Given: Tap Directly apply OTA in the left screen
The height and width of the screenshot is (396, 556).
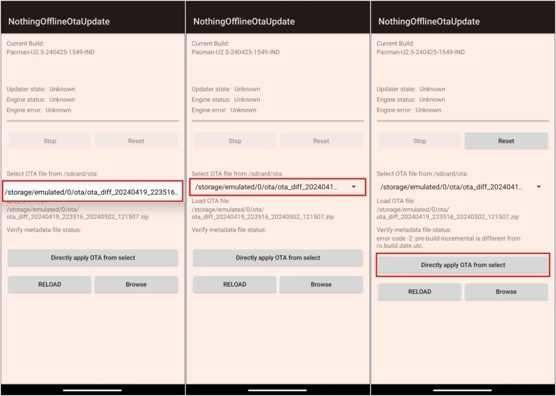Looking at the screenshot, I should tap(93, 258).
